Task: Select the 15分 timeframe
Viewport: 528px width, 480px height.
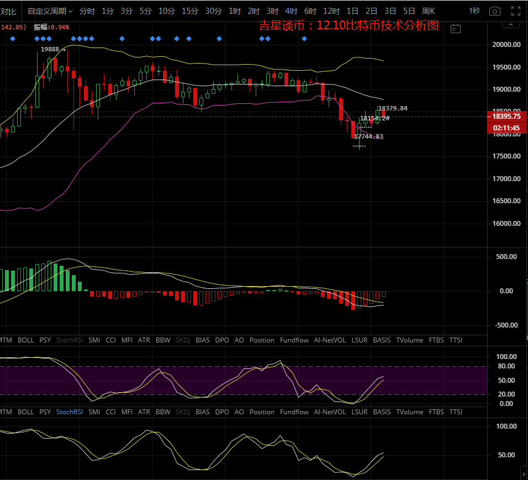Action: [x=189, y=11]
